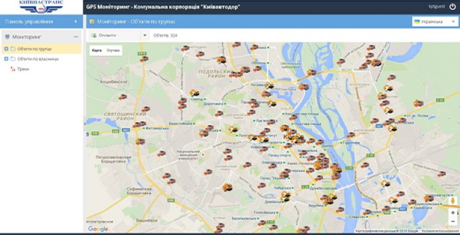Screen dimensions: 460x235
Task: Click the Моніторинг section header
Action: (41, 37)
